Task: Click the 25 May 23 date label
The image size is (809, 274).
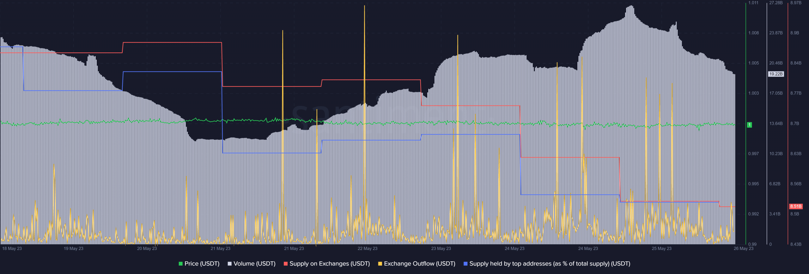Action: 662,248
